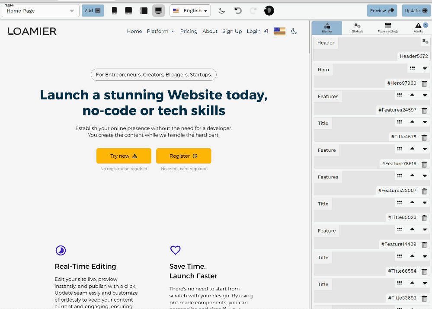This screenshot has height=309, width=432.
Task: Move #Feature78516 block up
Action: click(412, 148)
